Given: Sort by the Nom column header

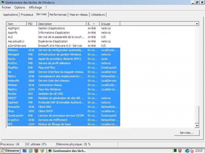Looking at the screenshot, I should 16,24.
